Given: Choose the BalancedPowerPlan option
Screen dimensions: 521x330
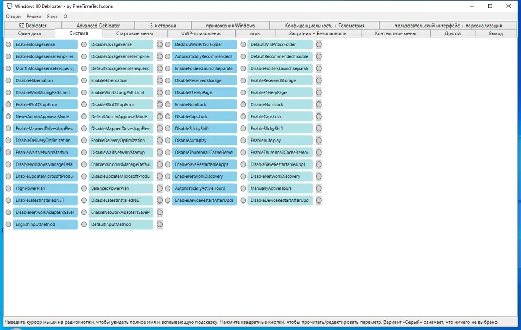Looking at the screenshot, I should click(x=84, y=188).
